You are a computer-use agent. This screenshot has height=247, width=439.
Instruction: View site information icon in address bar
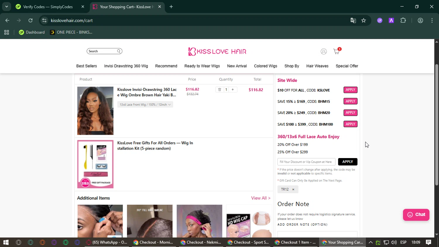pyautogui.click(x=44, y=20)
